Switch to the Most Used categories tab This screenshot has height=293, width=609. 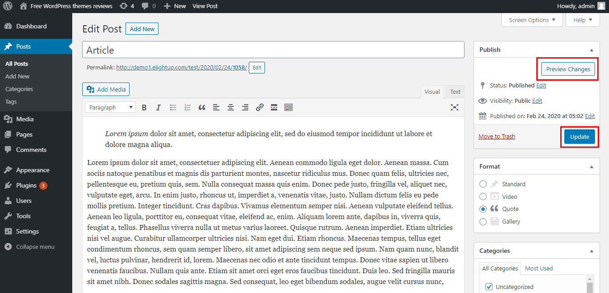pyautogui.click(x=539, y=268)
